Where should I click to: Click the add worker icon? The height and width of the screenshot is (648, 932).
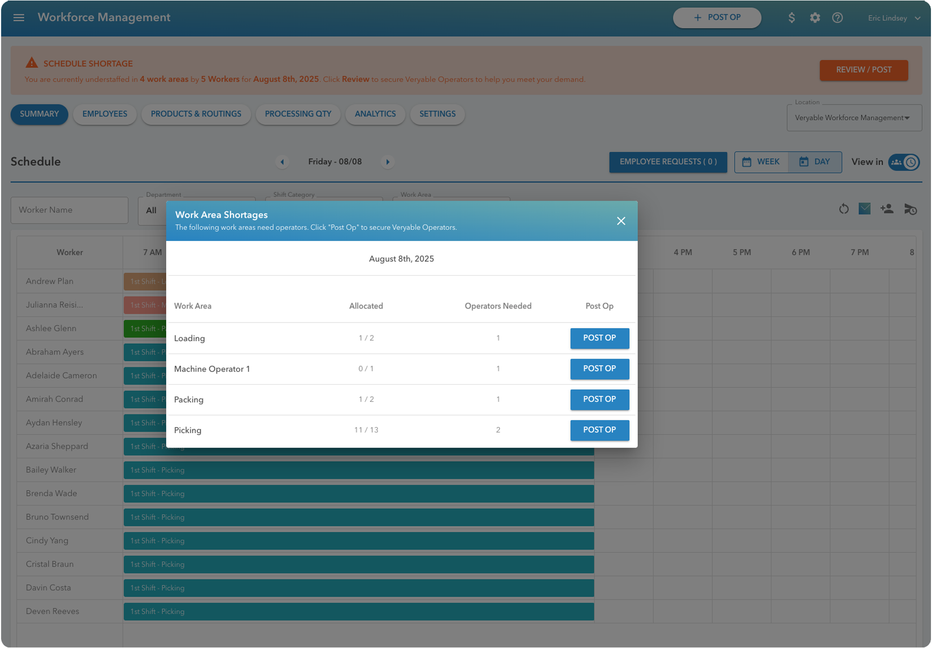tap(887, 209)
